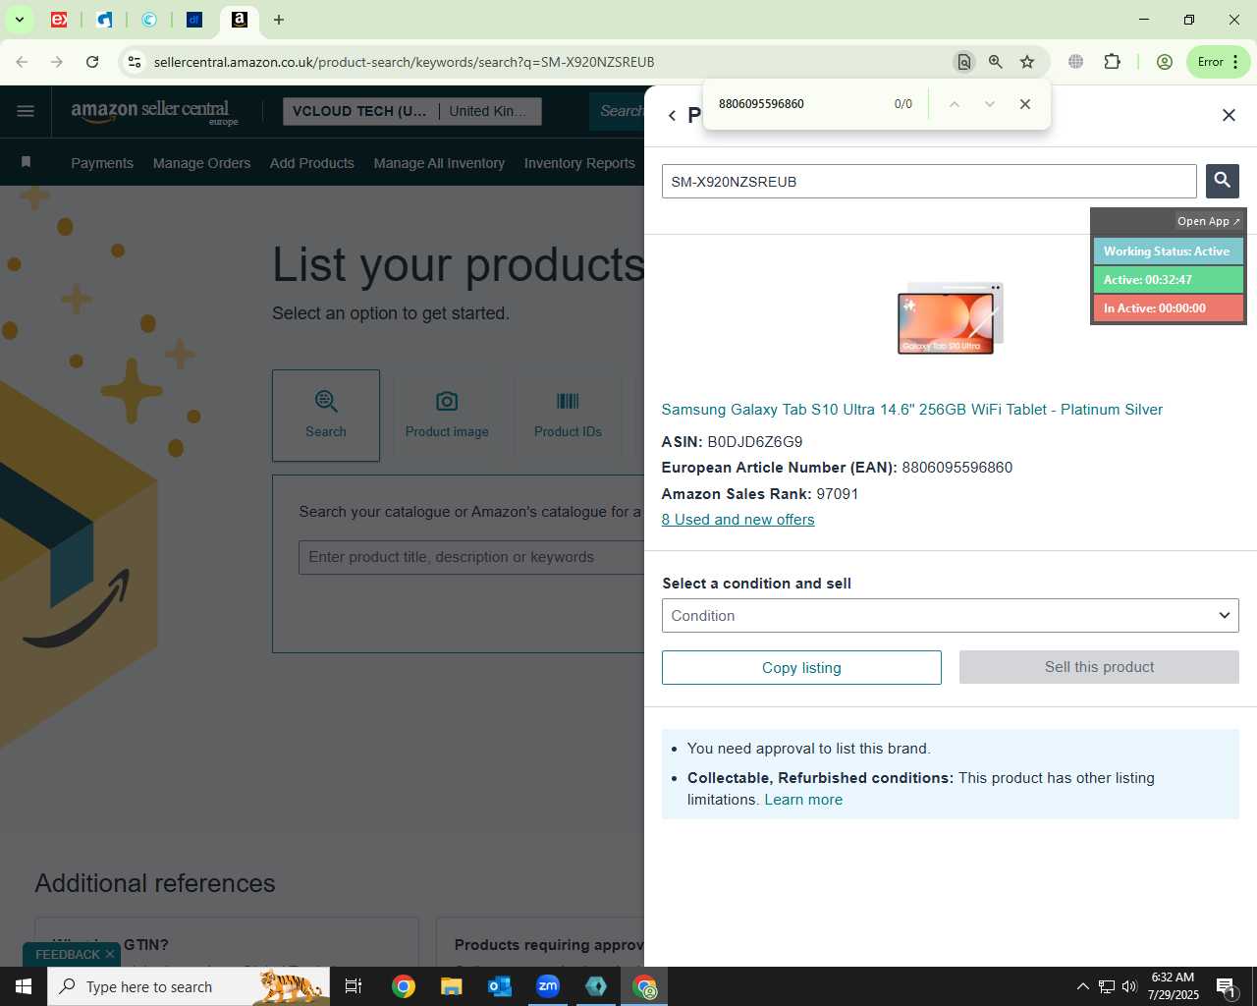Click the browser address bar URL
This screenshot has width=1257, height=1006.
pyautogui.click(x=404, y=62)
